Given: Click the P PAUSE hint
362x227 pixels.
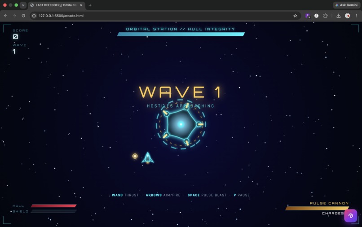Looking at the screenshot, I should point(242,195).
